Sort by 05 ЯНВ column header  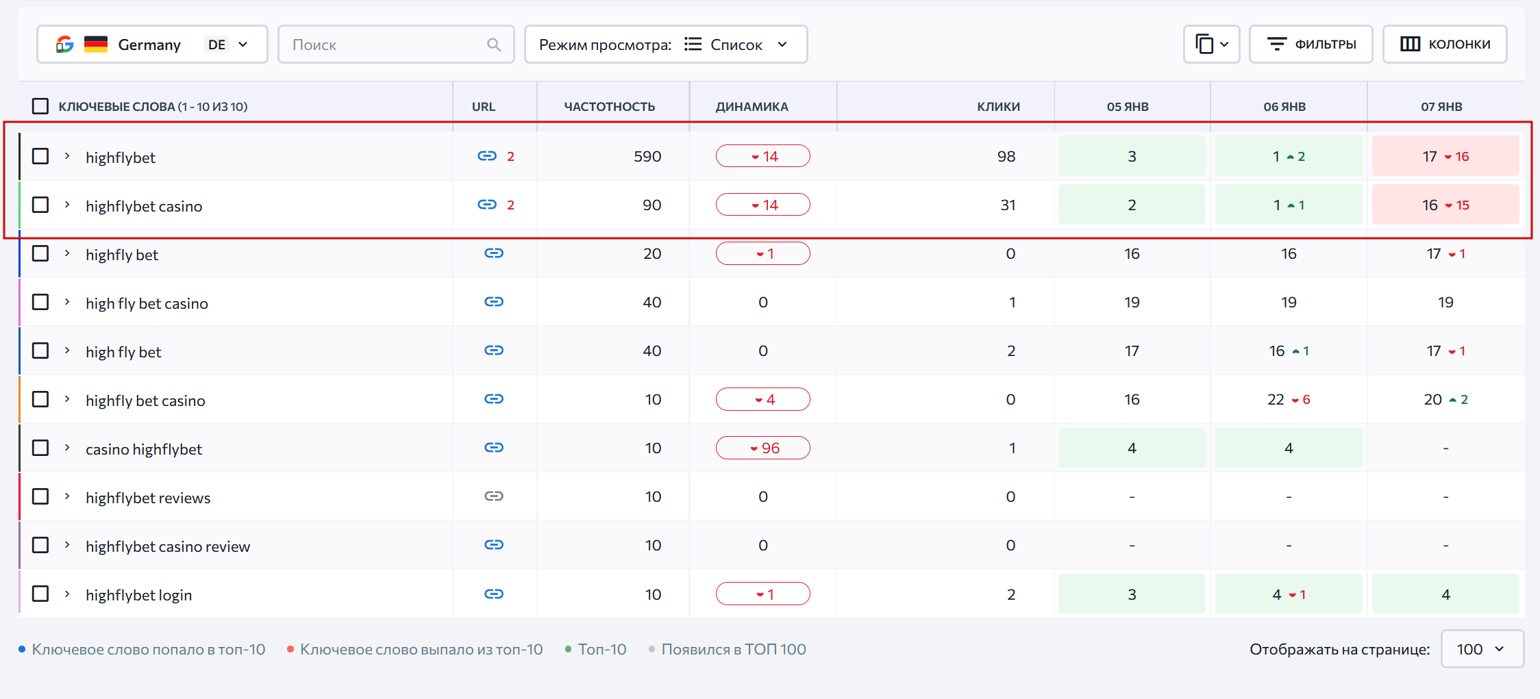tap(1128, 107)
